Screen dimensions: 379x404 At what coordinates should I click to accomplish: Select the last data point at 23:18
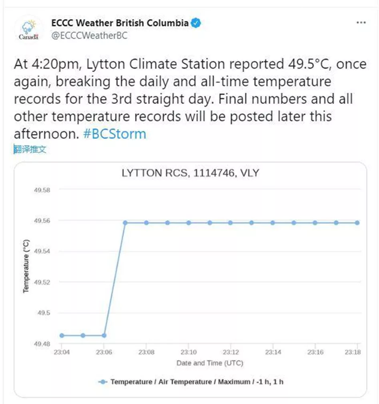coord(357,223)
